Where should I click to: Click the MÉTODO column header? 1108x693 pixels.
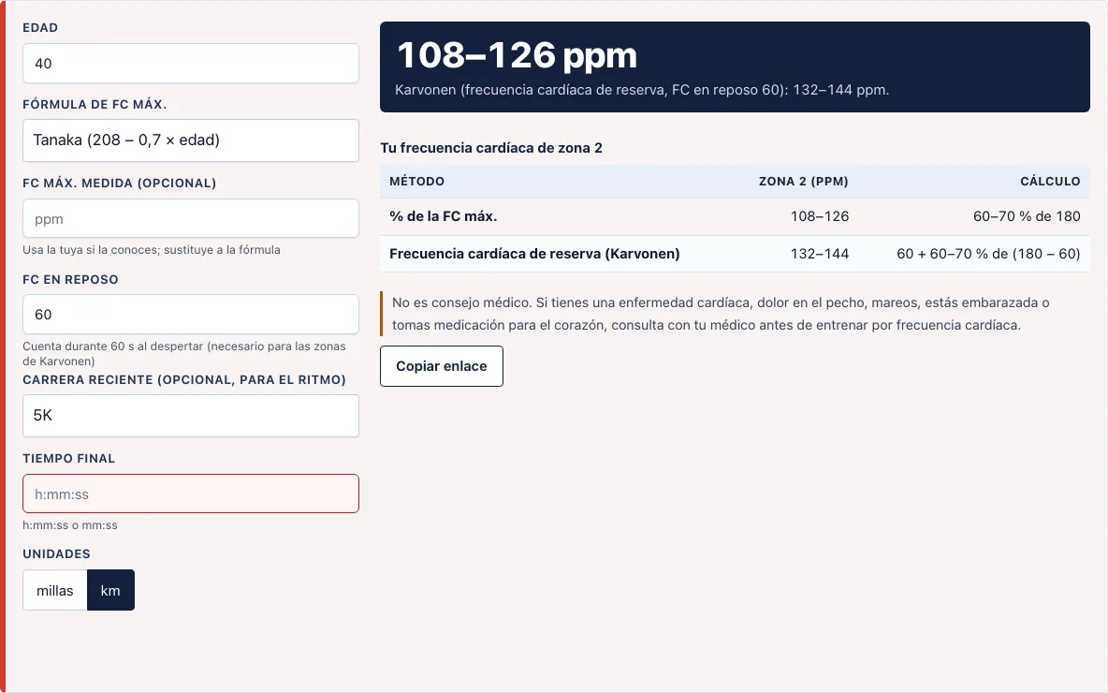point(417,181)
